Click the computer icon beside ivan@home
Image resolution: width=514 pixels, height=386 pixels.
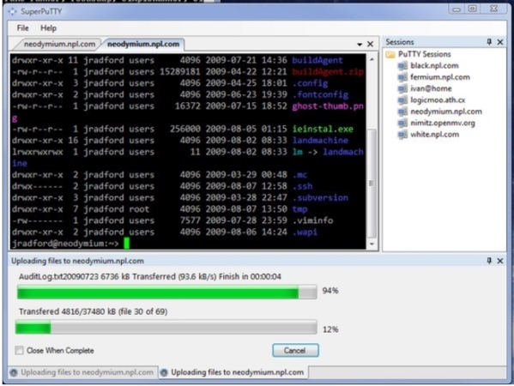[402, 89]
